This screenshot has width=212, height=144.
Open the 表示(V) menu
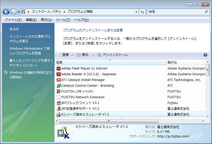click(x=46, y=20)
